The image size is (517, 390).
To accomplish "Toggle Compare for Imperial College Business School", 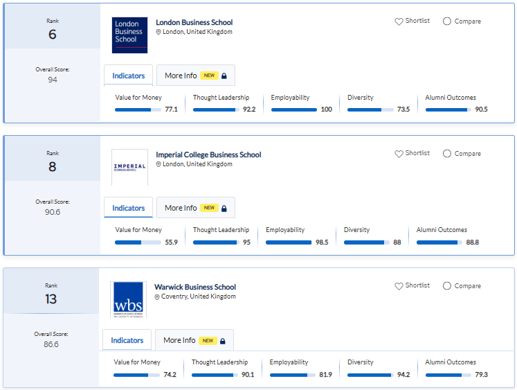I will click(446, 154).
